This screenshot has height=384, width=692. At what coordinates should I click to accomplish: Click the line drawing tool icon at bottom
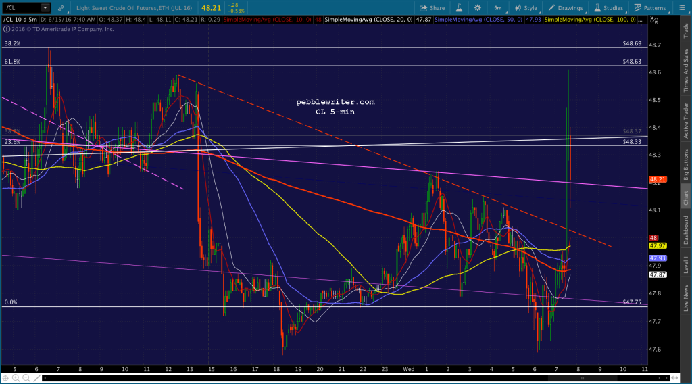[37, 378]
